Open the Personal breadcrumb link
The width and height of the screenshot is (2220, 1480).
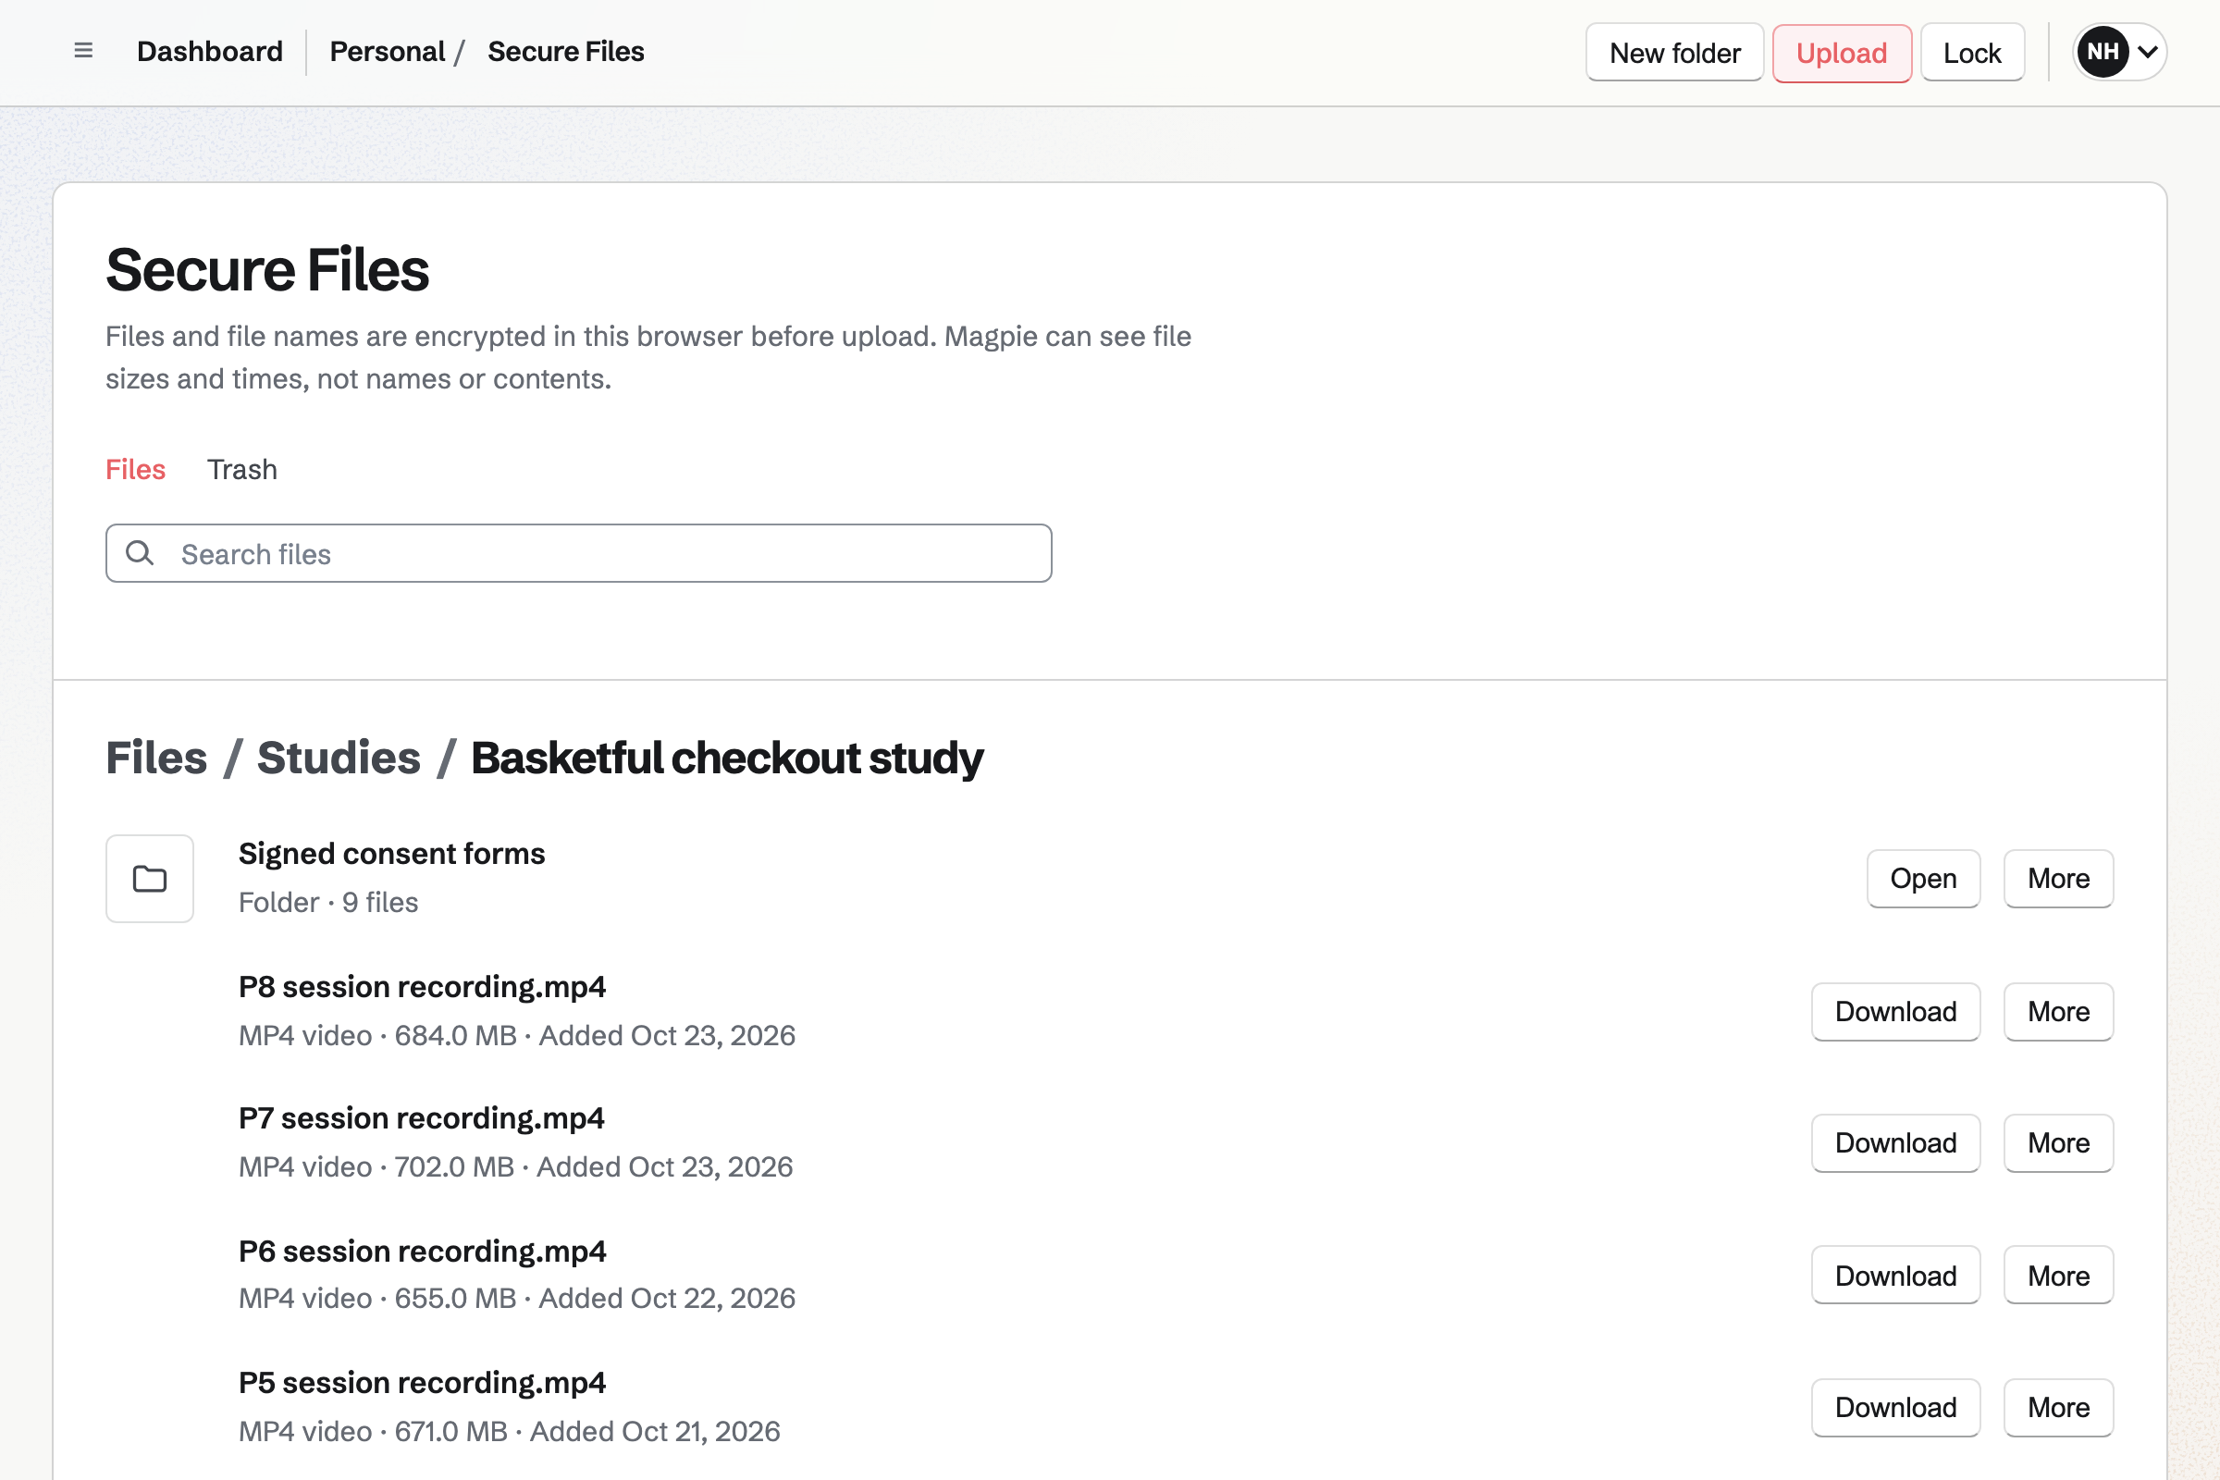coord(387,52)
